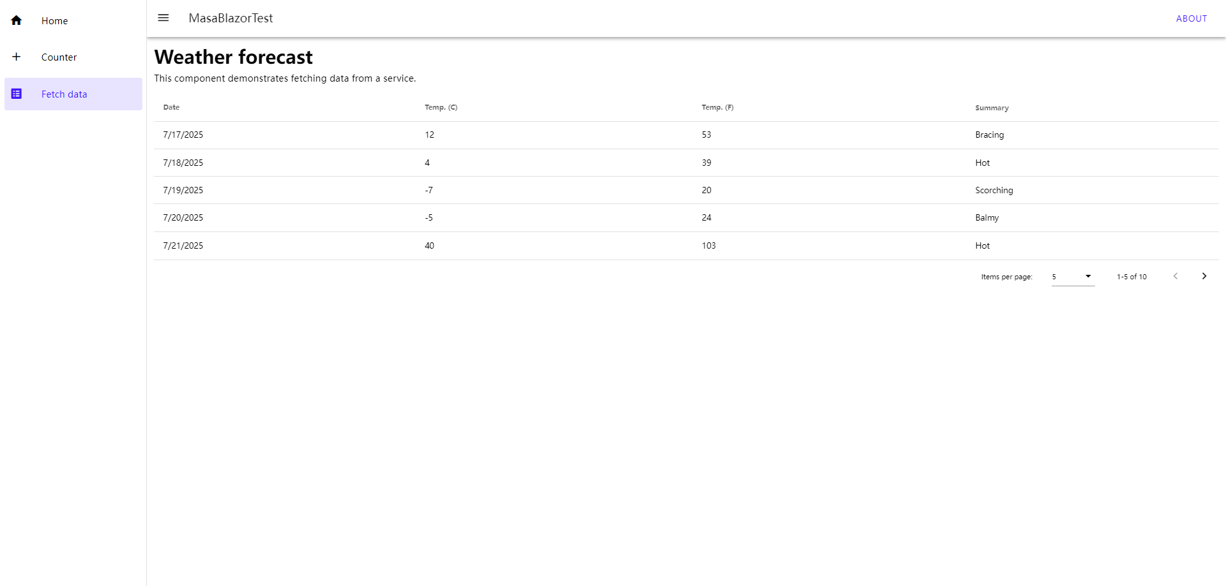Open the ABOUT link
The image size is (1226, 586).
point(1191,18)
